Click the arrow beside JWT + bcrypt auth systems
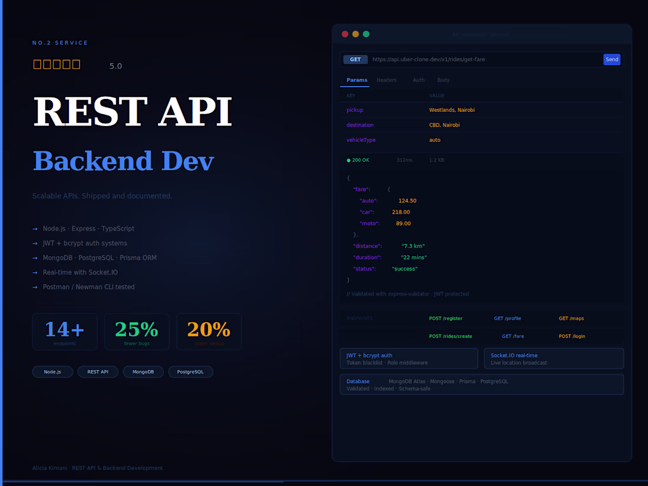This screenshot has height=486, width=648. click(35, 243)
